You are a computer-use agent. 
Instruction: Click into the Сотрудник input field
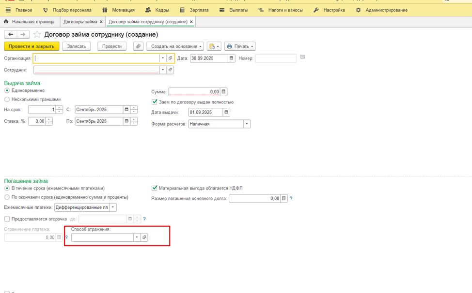point(96,70)
